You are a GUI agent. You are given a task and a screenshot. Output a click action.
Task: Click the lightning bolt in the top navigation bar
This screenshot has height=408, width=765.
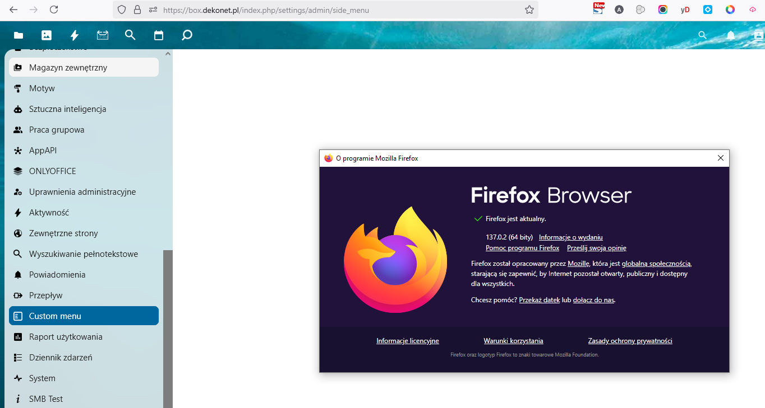tap(75, 35)
